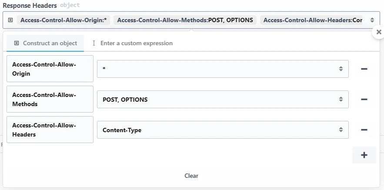Remove the Access-Control-Allow-Origin row with minus icon
The width and height of the screenshot is (384, 190).
(364, 69)
